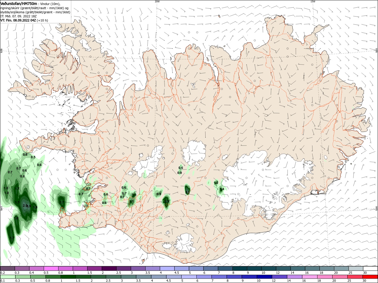This screenshot has height=283, width=378.
Task: Click the '0.2' label on the snow legend
Action: point(3,273)
